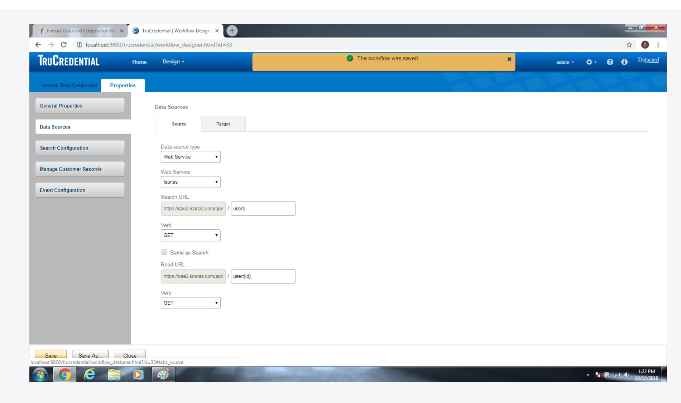Select the TruCredential Workflow Designer browser tab
This screenshot has height=403, width=681.
click(x=176, y=31)
